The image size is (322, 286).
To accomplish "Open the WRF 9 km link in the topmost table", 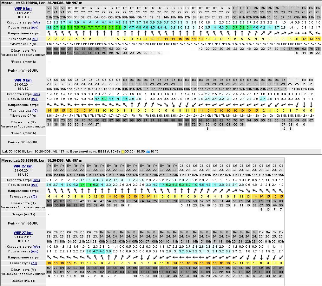I will [x=23, y=9].
